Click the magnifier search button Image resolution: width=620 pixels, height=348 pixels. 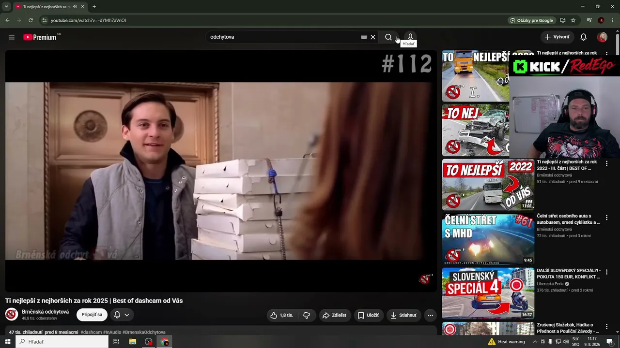pos(388,37)
